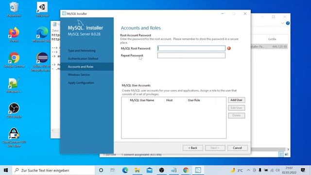Click the MySQL Root Password input field

(191, 48)
